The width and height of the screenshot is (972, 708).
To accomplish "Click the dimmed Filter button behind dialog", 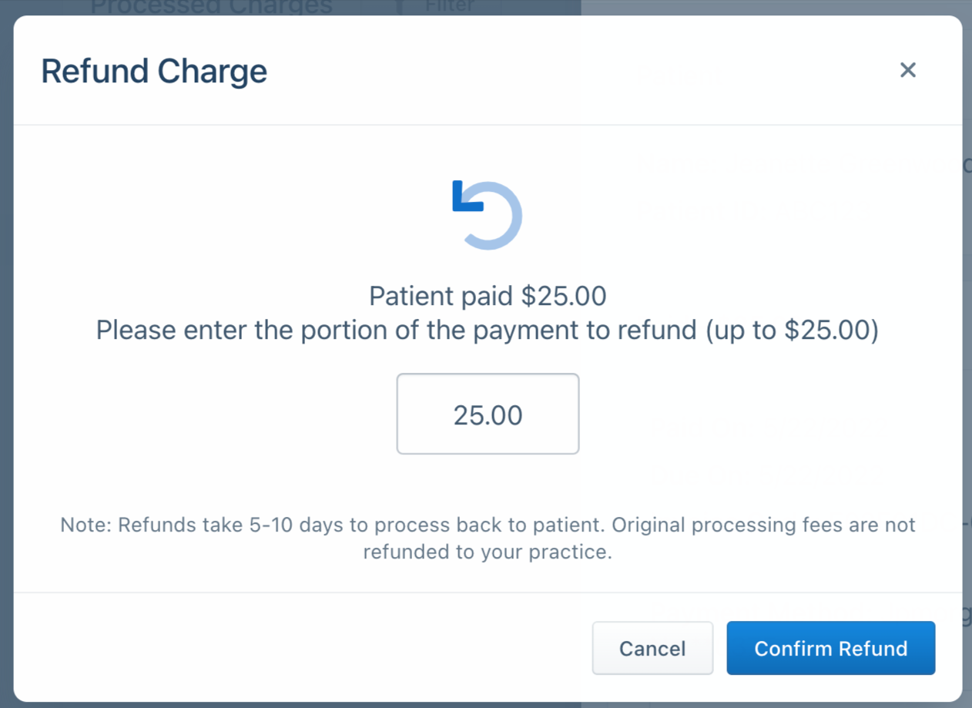I will point(450,6).
